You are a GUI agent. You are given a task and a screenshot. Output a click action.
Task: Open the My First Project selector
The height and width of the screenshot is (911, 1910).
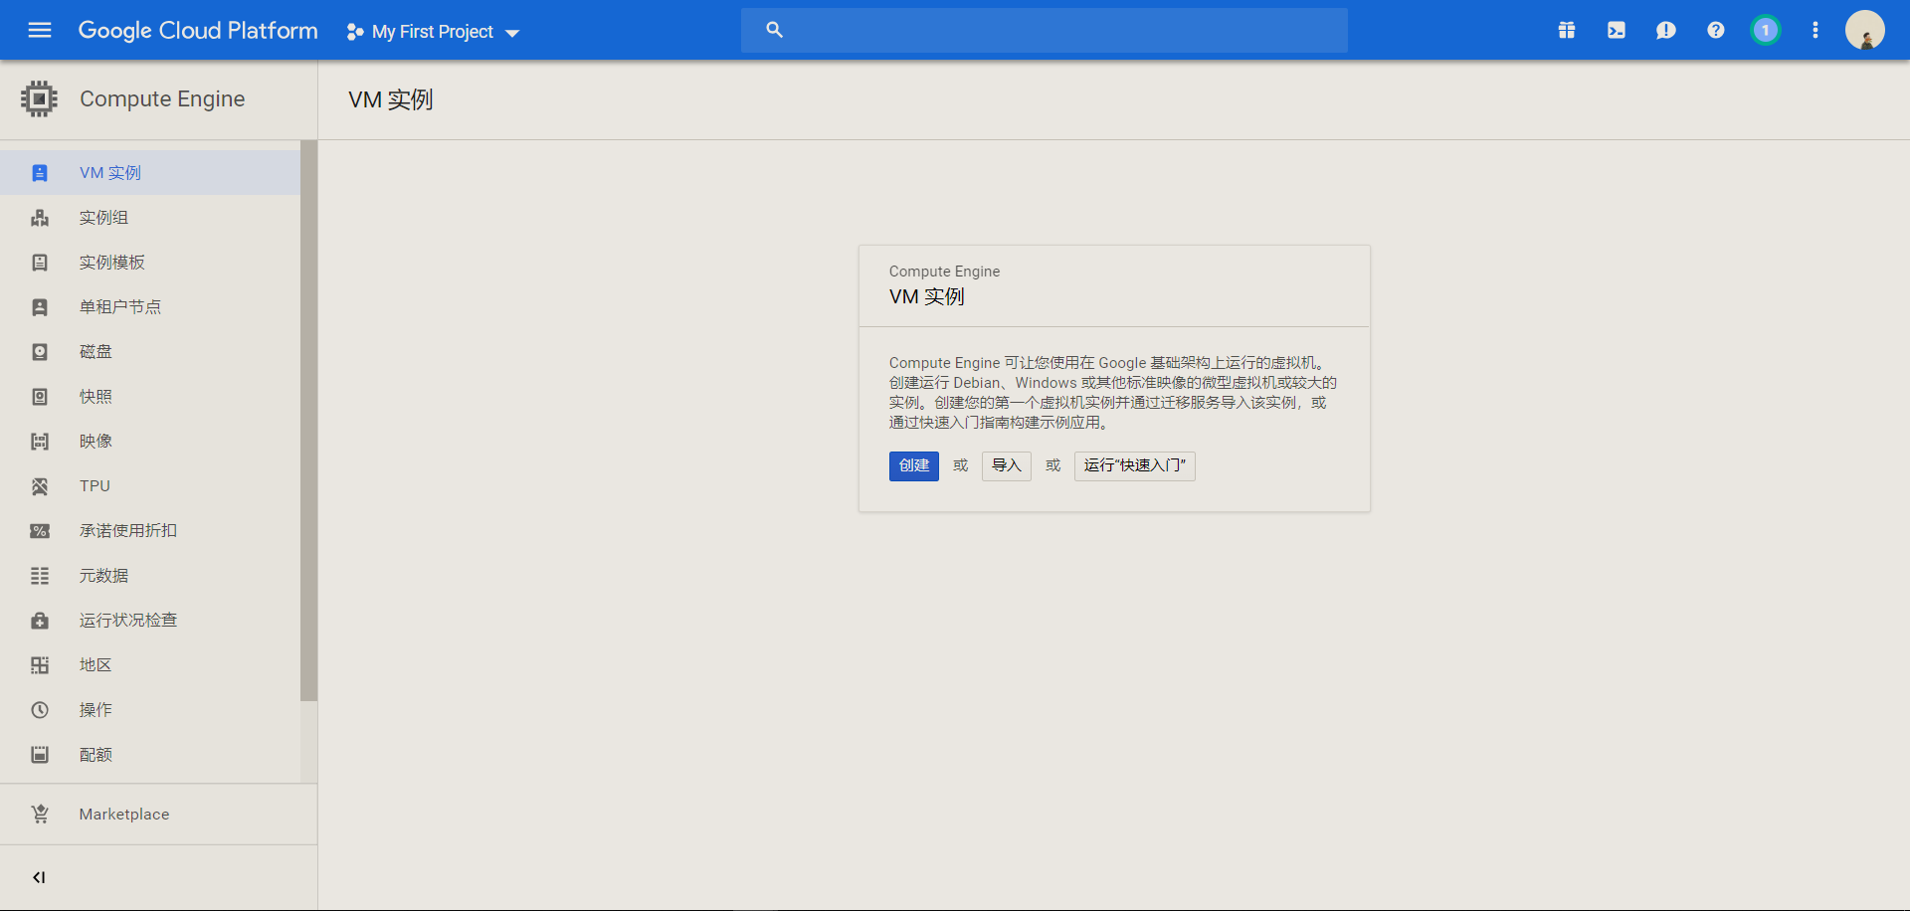[x=434, y=32]
